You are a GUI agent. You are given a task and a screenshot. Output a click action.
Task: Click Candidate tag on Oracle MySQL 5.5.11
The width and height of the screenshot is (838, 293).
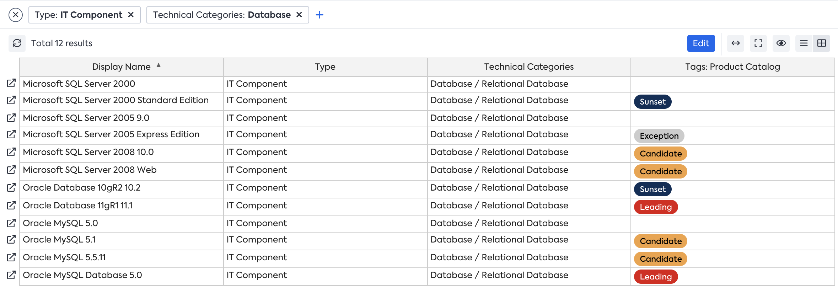[x=661, y=259]
